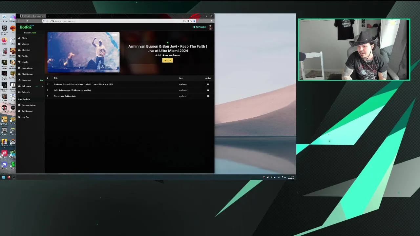Screen dimensions: 420x236
Task: Go to Chat Bot settings
Action: pyautogui.click(x=26, y=50)
